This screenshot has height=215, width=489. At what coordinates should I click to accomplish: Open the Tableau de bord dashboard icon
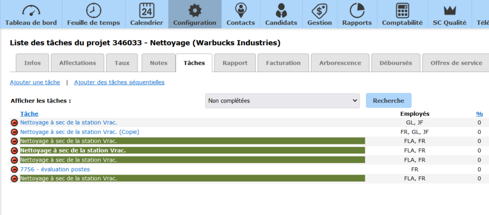pyautogui.click(x=31, y=10)
